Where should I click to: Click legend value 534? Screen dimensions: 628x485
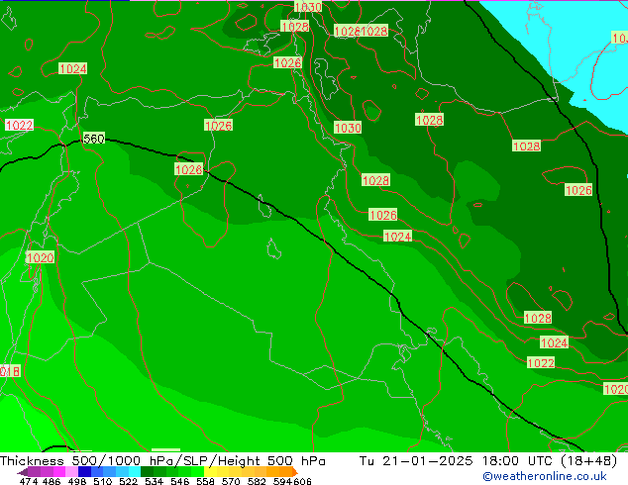click(x=154, y=481)
